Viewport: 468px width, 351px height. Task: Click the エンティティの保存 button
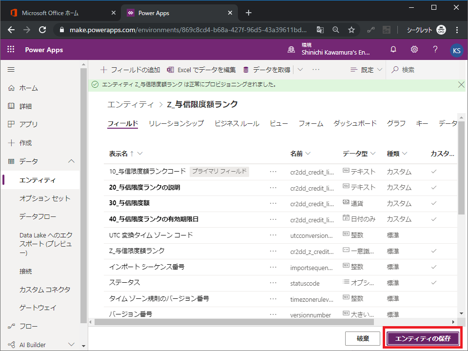423,338
